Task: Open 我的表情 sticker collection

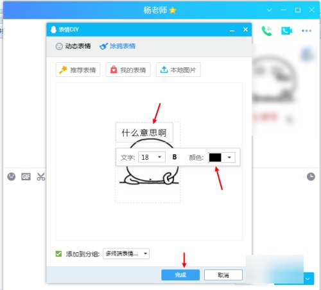Action: (x=128, y=70)
